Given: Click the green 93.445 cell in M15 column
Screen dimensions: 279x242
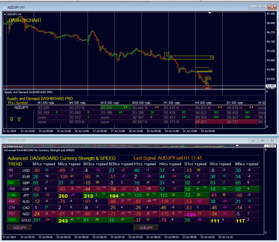Looking at the screenshot, I should tap(116, 107).
